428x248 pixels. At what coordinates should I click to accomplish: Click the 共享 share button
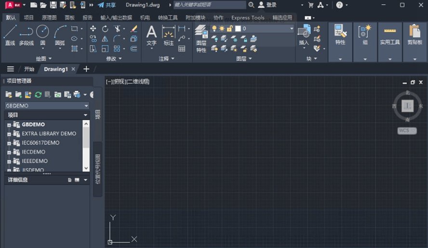coord(107,5)
